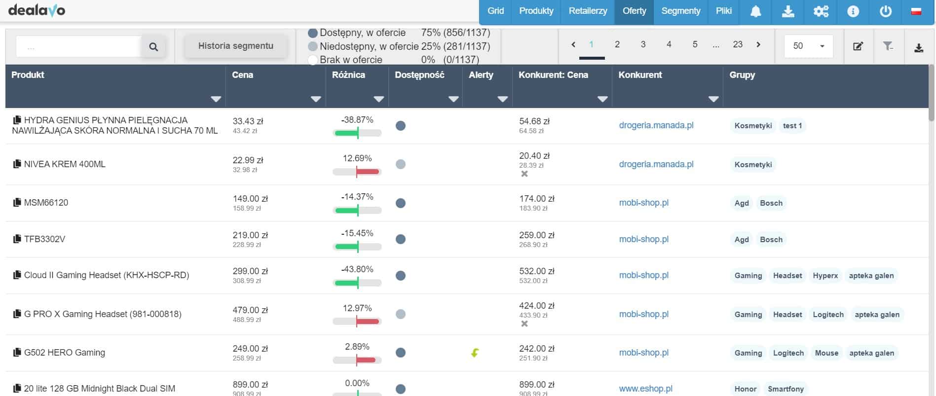Switch language via Polish flag icon
This screenshot has width=936, height=396.
tap(916, 11)
